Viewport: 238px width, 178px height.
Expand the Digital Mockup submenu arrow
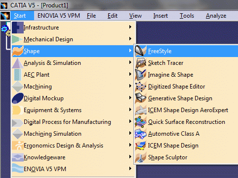coord(130,98)
